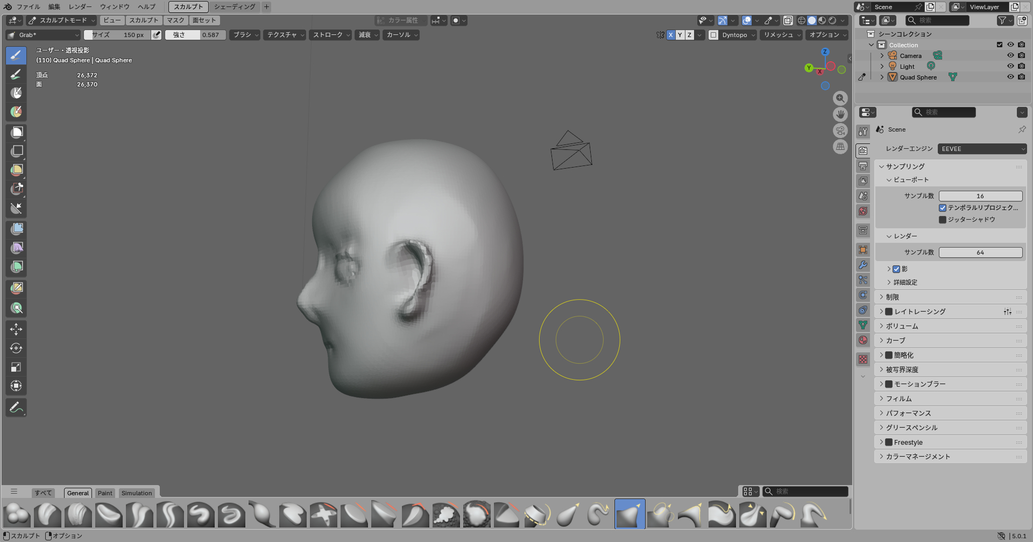Select the Annotate tool
Image resolution: width=1033 pixels, height=542 pixels.
(x=16, y=408)
